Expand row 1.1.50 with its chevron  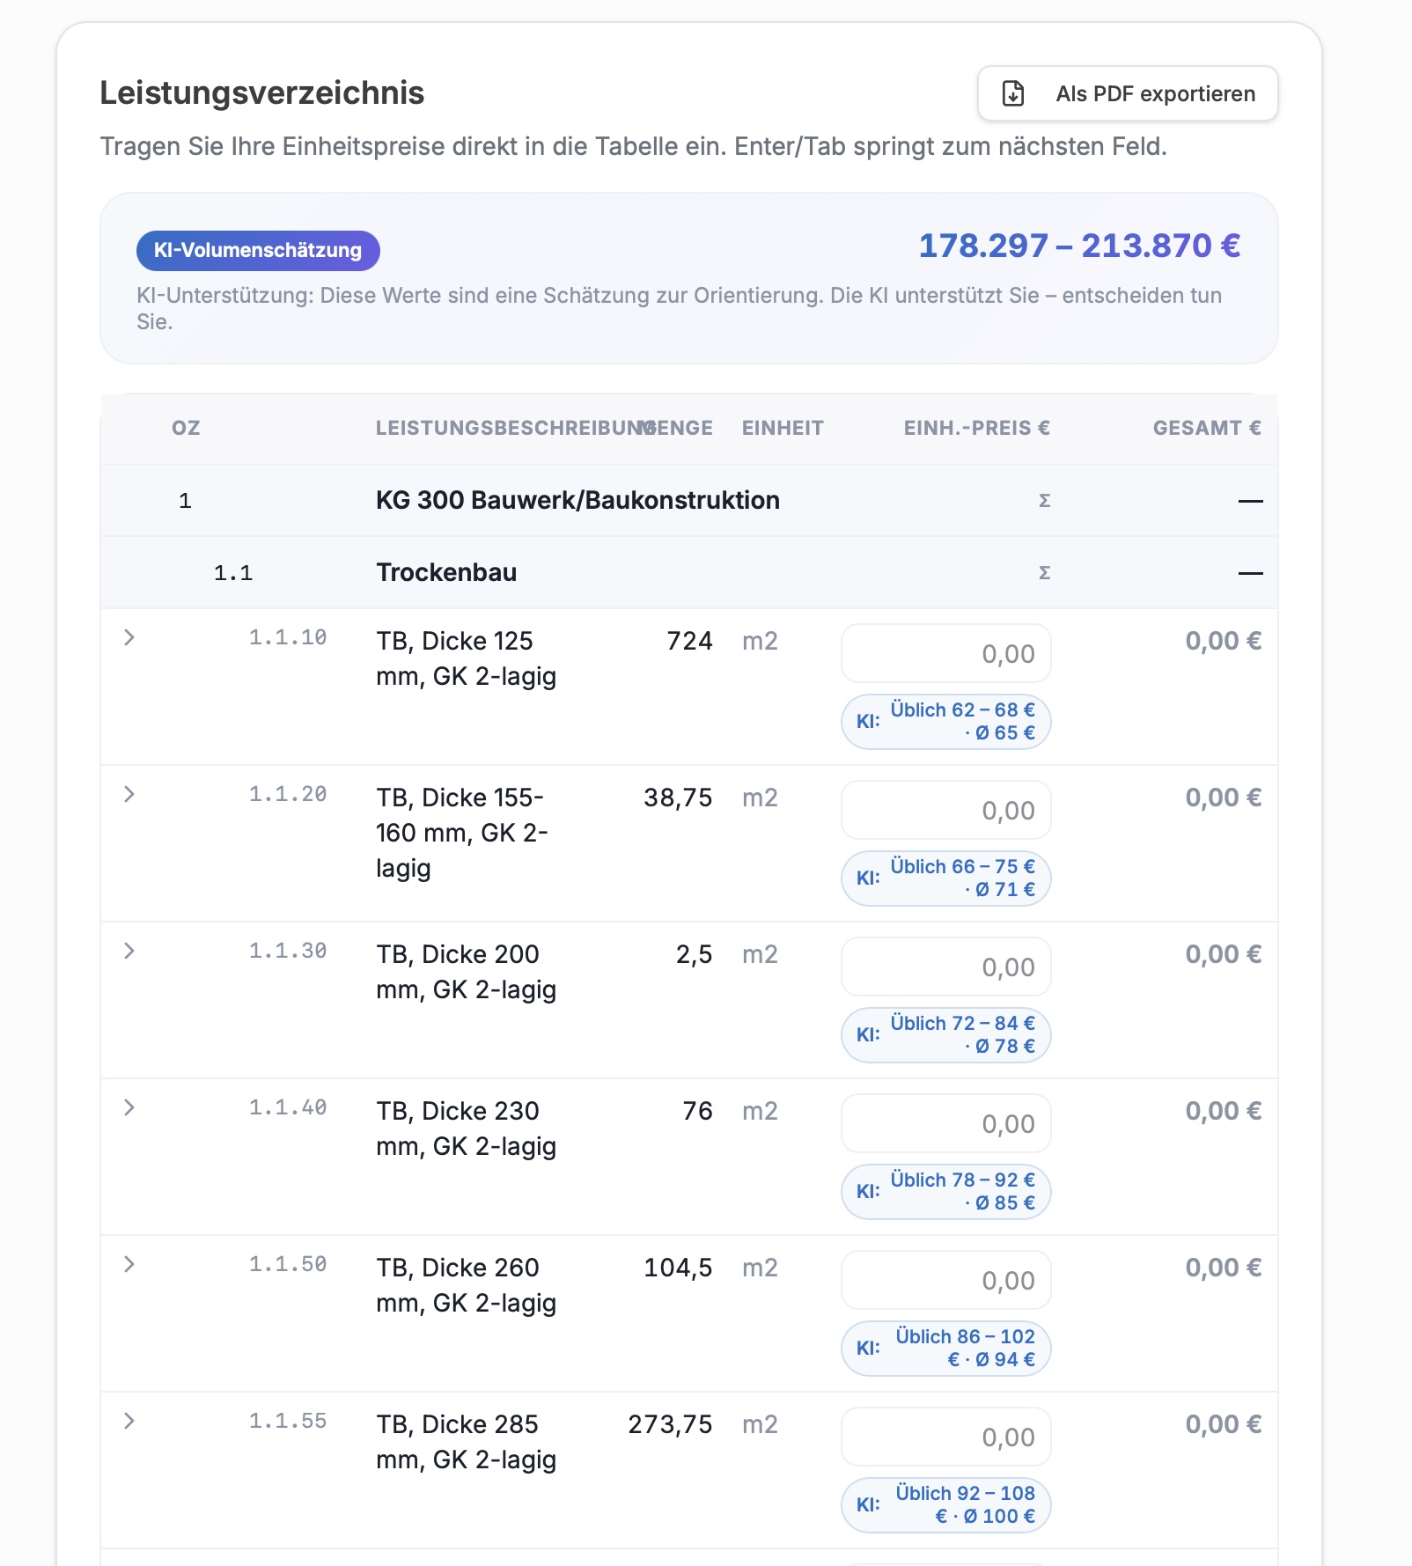tap(129, 1264)
